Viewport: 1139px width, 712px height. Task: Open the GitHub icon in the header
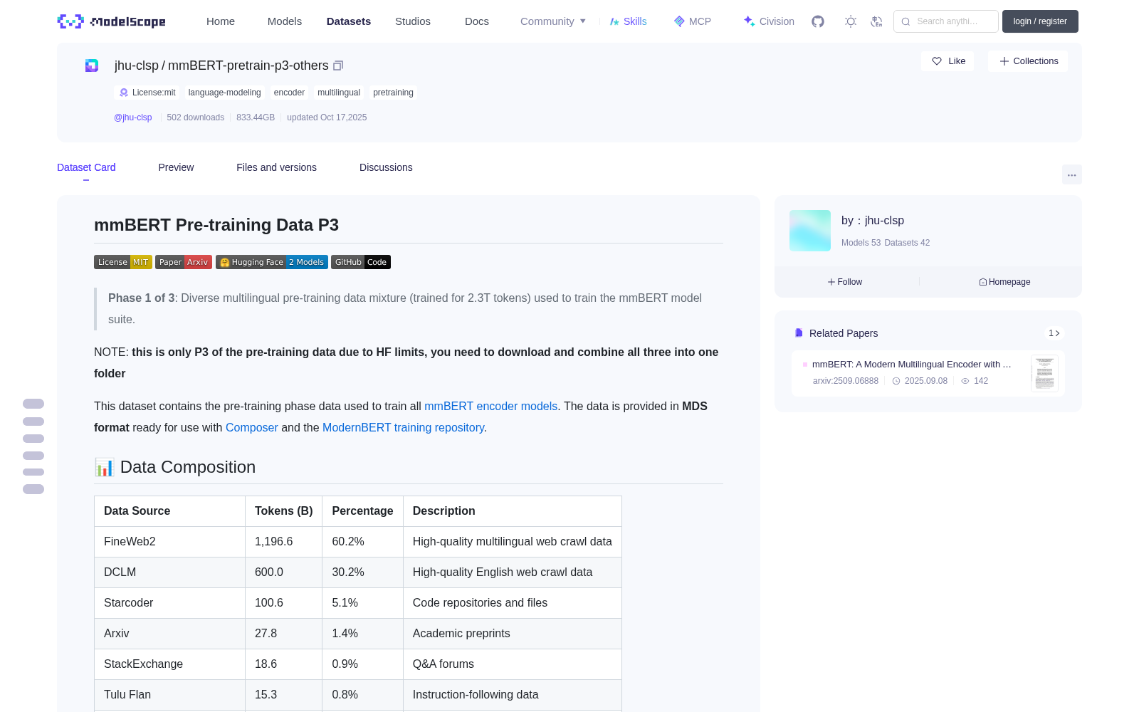818,21
